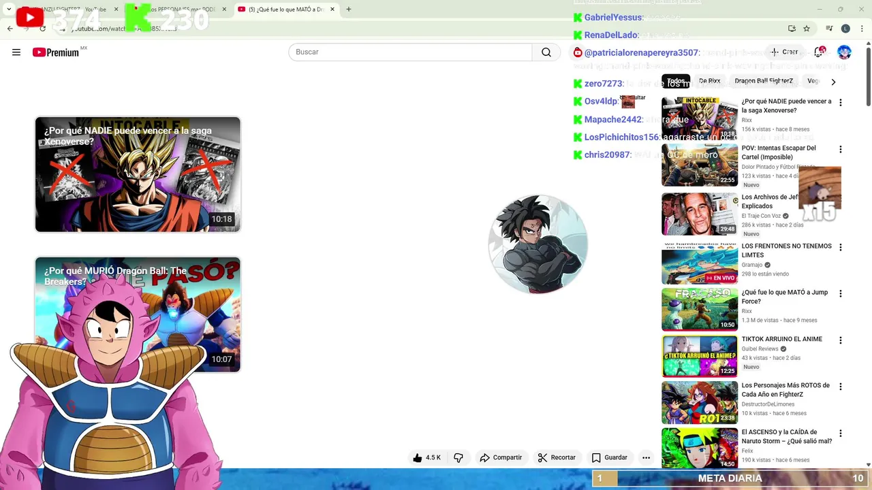Image resolution: width=872 pixels, height=490 pixels.
Task: Dislike the video with thumbs down
Action: coord(458,458)
